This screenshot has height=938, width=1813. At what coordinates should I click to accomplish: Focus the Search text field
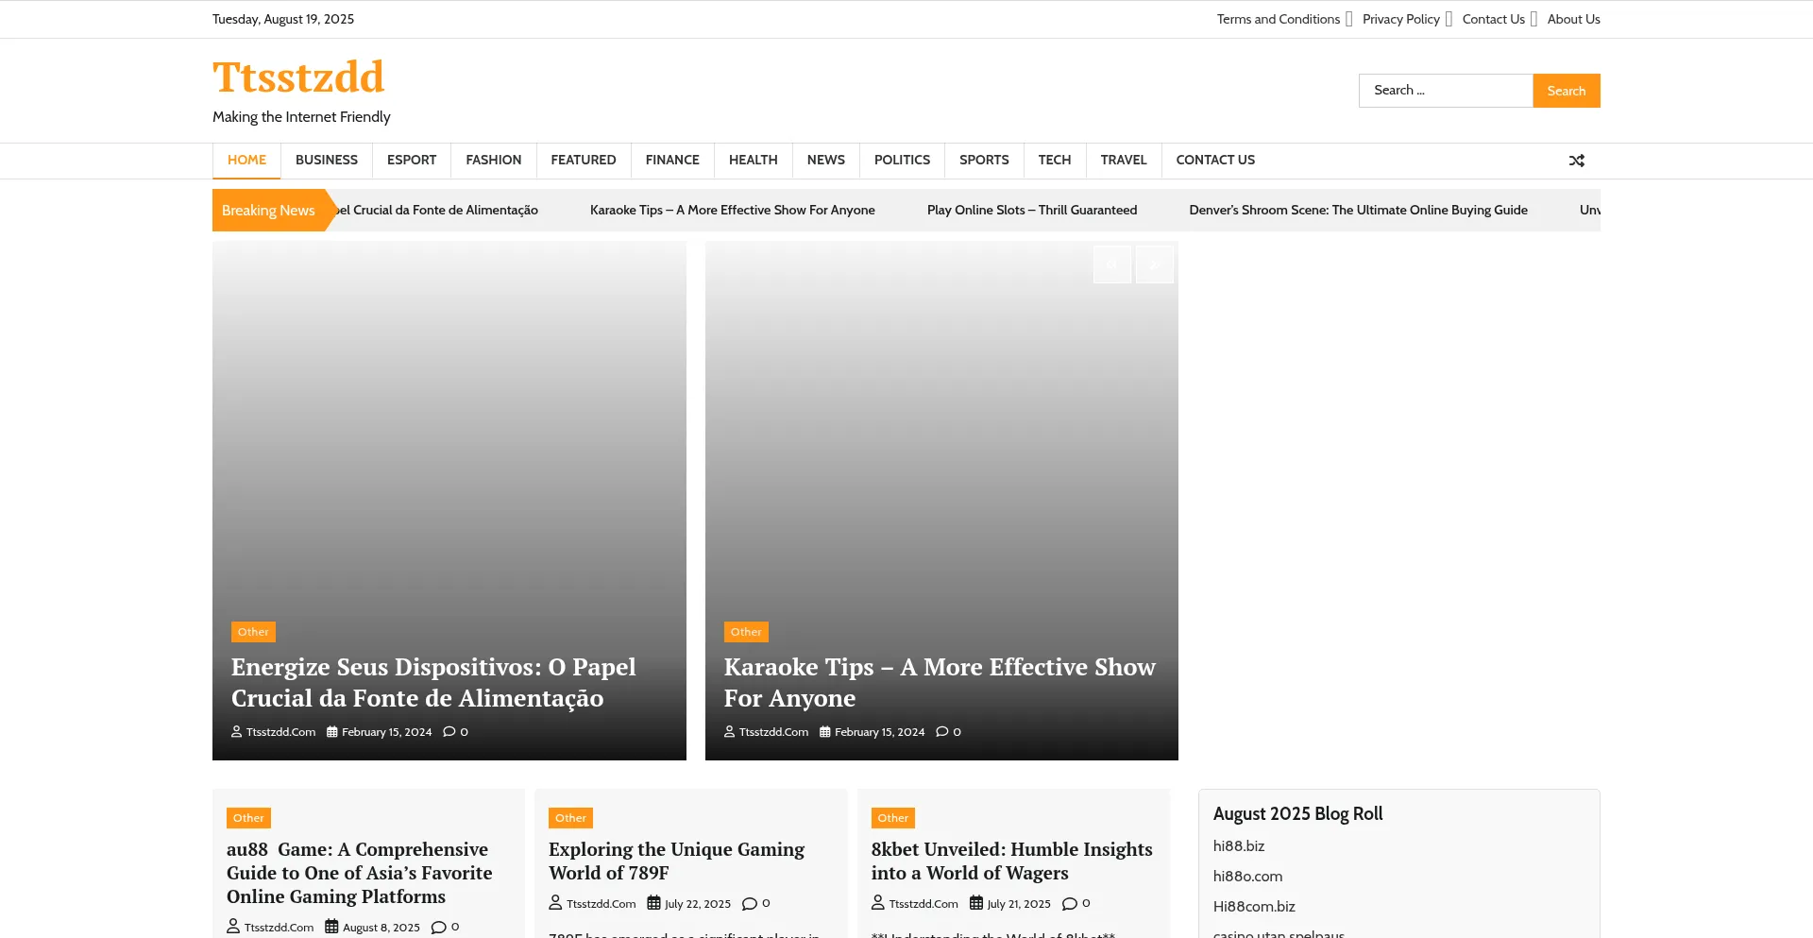pyautogui.click(x=1446, y=91)
